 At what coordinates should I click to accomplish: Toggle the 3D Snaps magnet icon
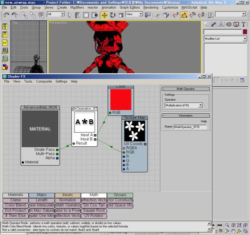(x=175, y=15)
